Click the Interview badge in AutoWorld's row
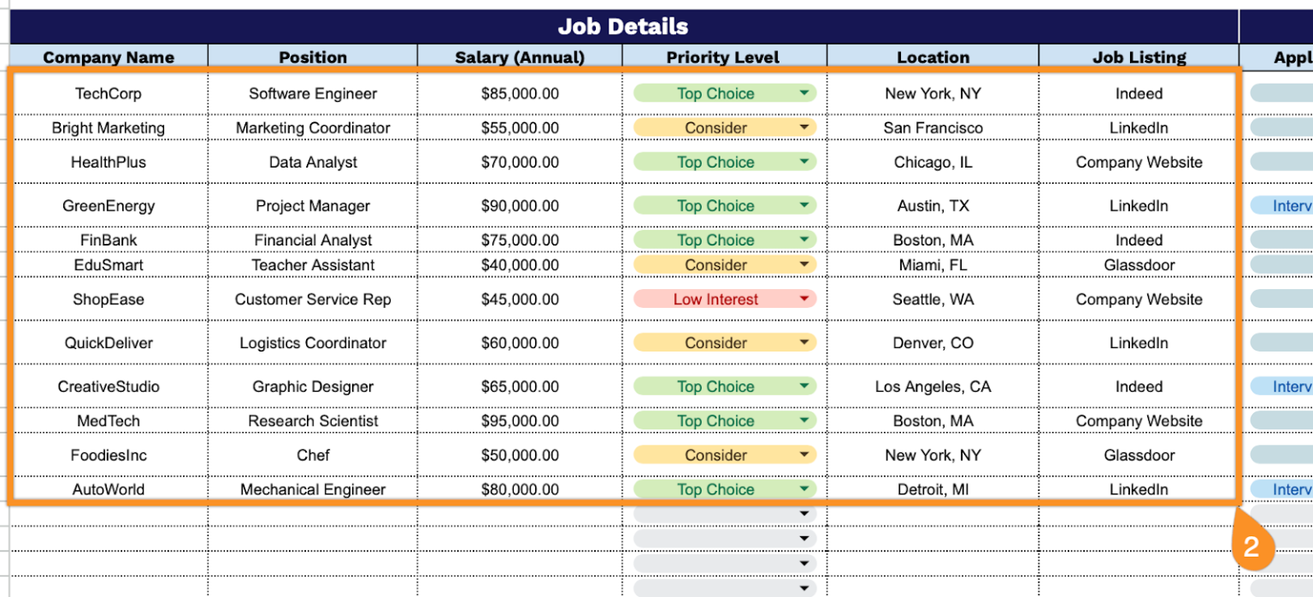1313x597 pixels. (1292, 488)
